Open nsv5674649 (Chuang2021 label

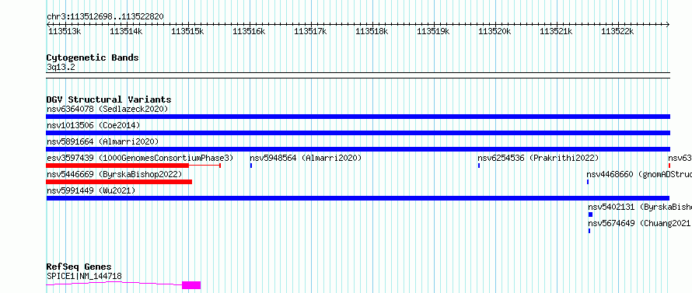click(640, 223)
